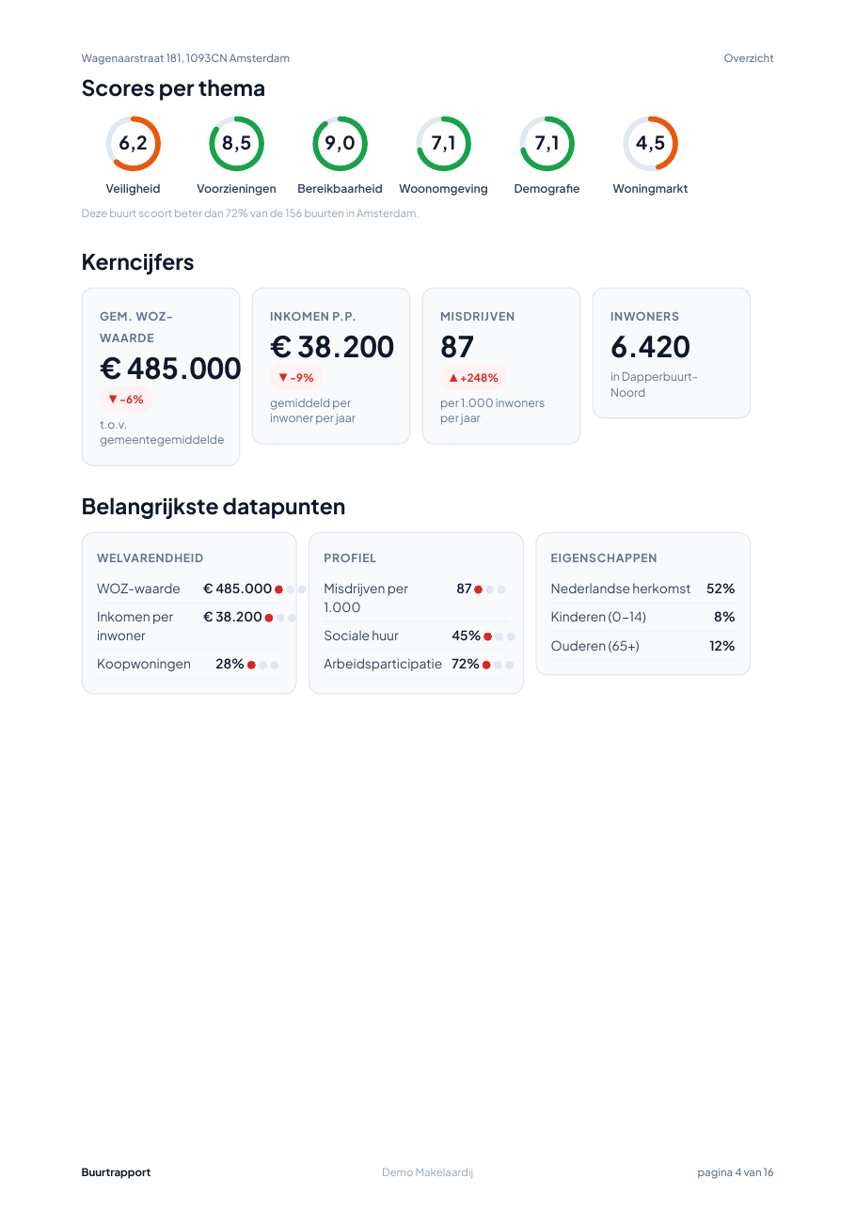856x1210 pixels.
Task: Click the Ouderen (65+) row label
Action: click(594, 646)
